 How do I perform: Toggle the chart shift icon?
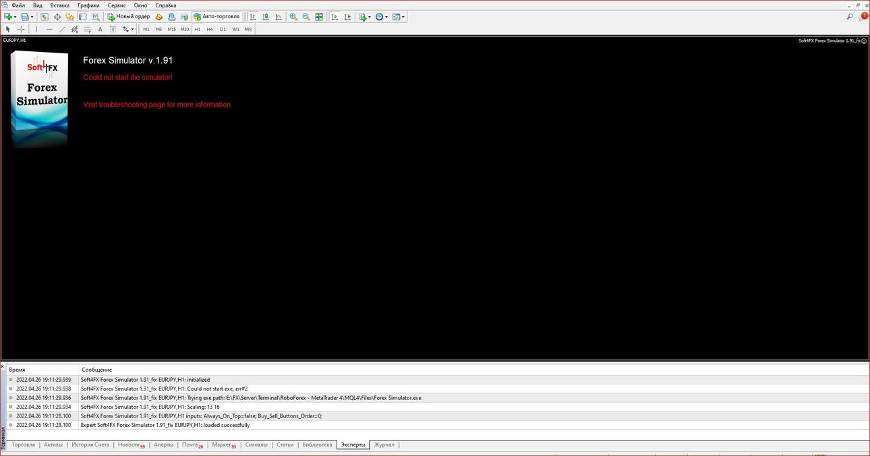point(347,17)
